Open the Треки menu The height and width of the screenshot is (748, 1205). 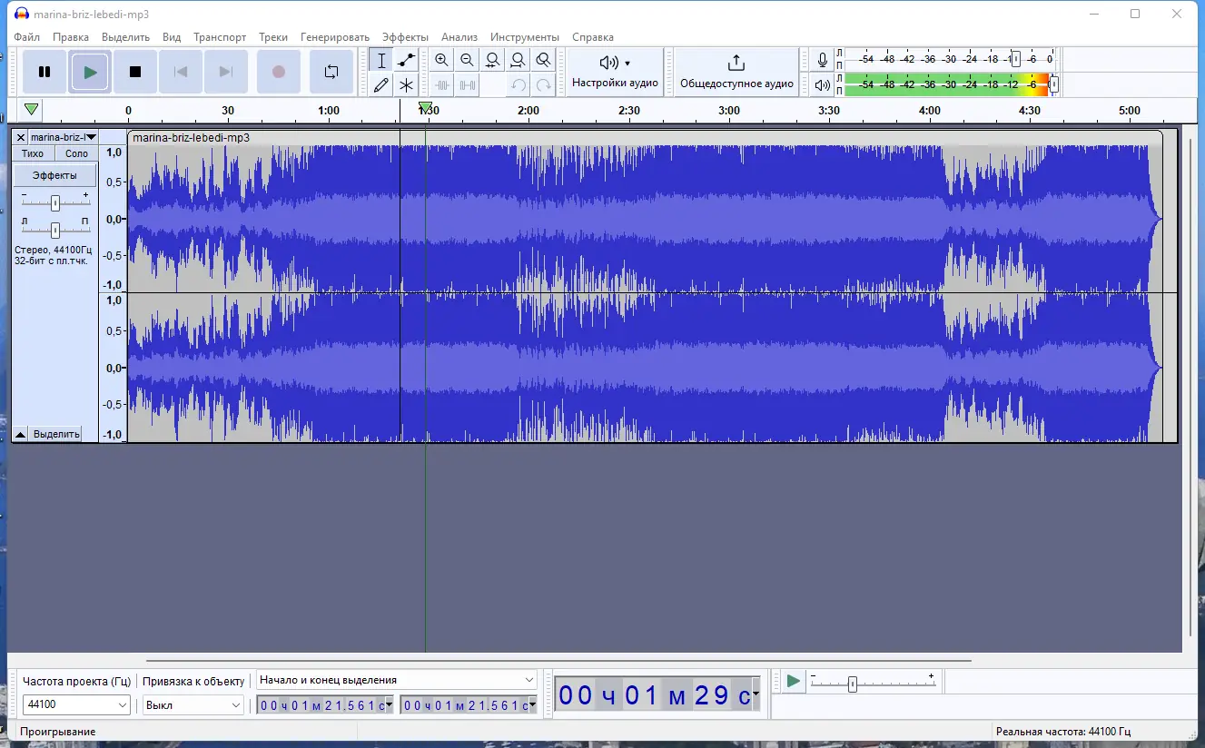(x=273, y=37)
